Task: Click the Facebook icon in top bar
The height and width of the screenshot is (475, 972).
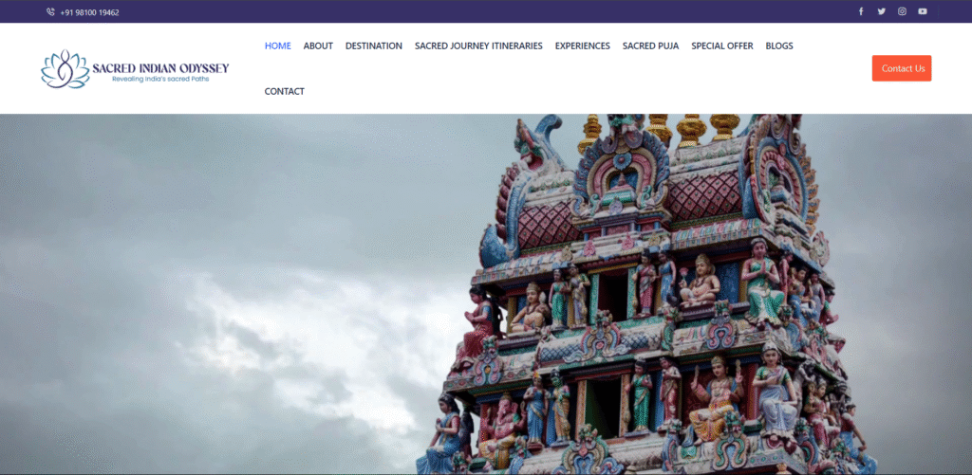Action: pos(861,11)
